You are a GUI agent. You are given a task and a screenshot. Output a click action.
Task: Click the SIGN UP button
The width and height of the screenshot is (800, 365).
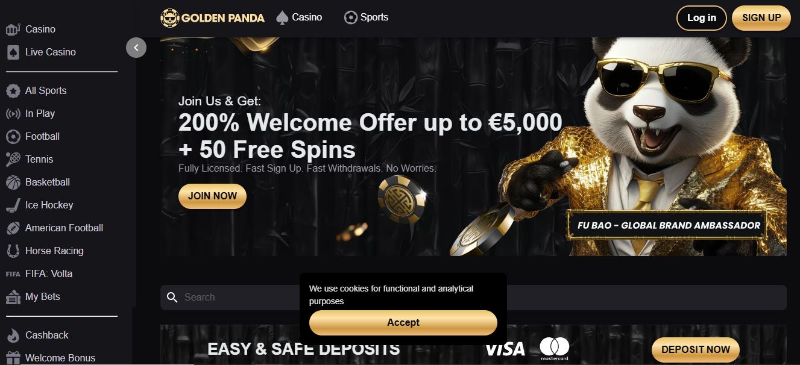click(761, 18)
